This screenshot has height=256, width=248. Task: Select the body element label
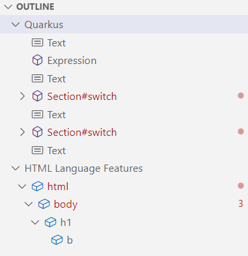[x=66, y=204]
